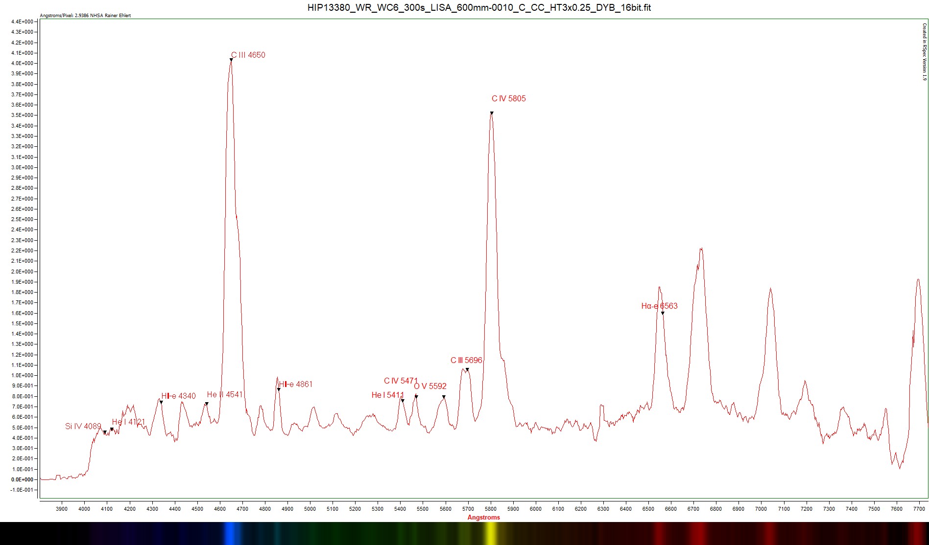Viewport: 929px width, 545px height.
Task: Click the yellow band in spectrum strip
Action: (x=490, y=533)
